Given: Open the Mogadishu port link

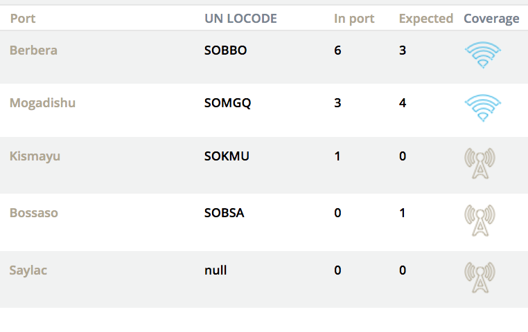Looking at the screenshot, I should click(42, 103).
